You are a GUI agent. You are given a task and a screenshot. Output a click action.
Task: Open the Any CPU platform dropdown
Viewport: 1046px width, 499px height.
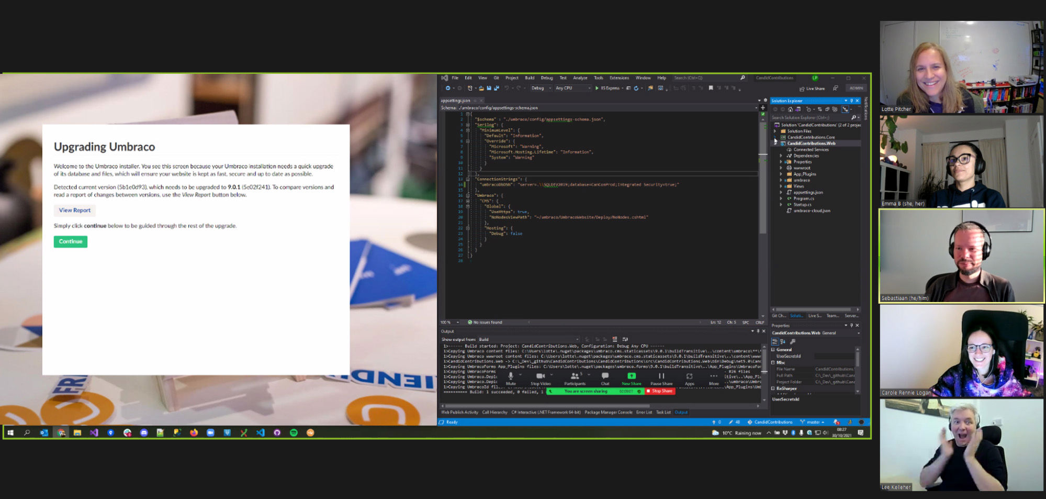573,88
